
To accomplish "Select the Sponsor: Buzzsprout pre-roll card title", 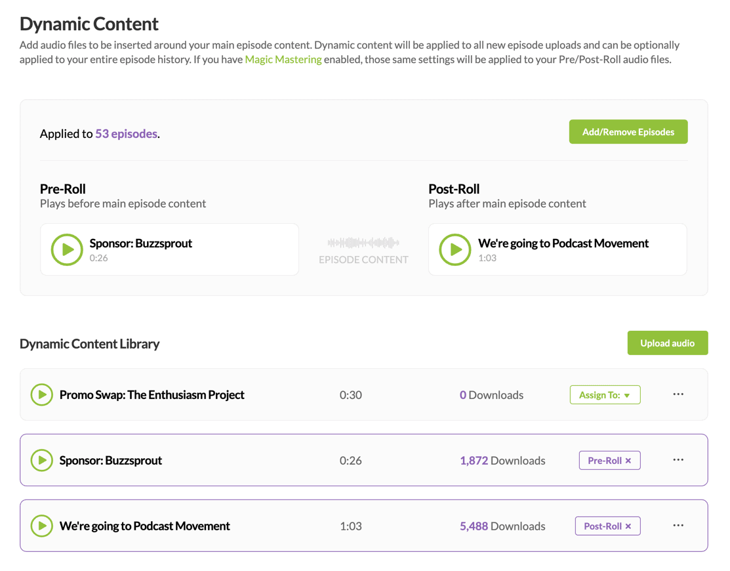I will [x=141, y=243].
